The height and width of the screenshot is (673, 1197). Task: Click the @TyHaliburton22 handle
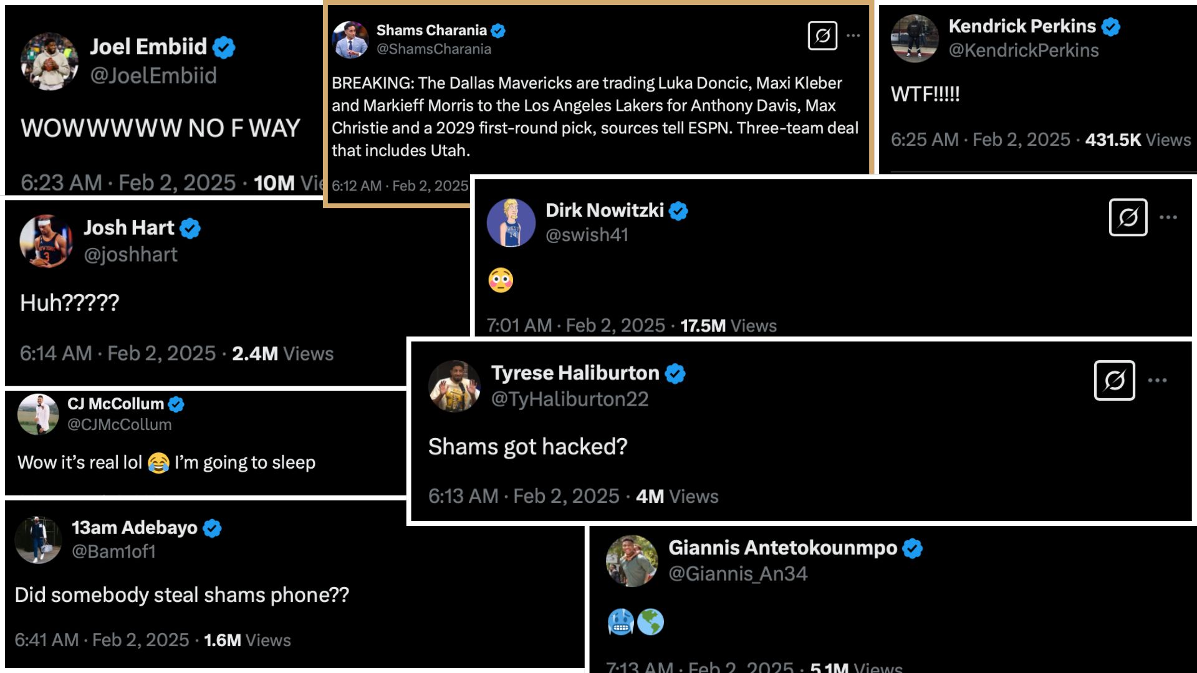pyautogui.click(x=570, y=399)
